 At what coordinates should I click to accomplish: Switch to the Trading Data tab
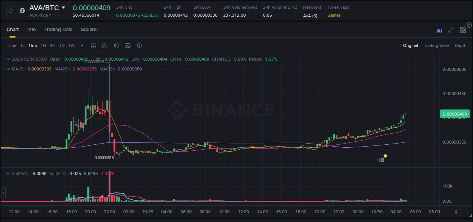[x=58, y=30]
